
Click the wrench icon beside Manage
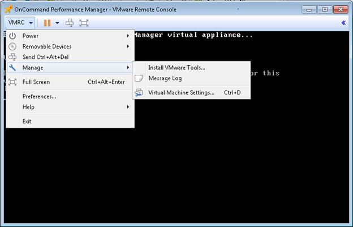(12, 67)
